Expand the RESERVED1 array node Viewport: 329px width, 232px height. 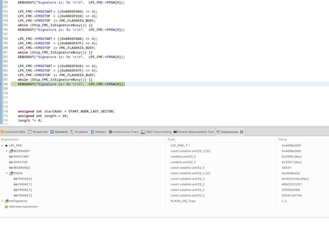coord(7,151)
